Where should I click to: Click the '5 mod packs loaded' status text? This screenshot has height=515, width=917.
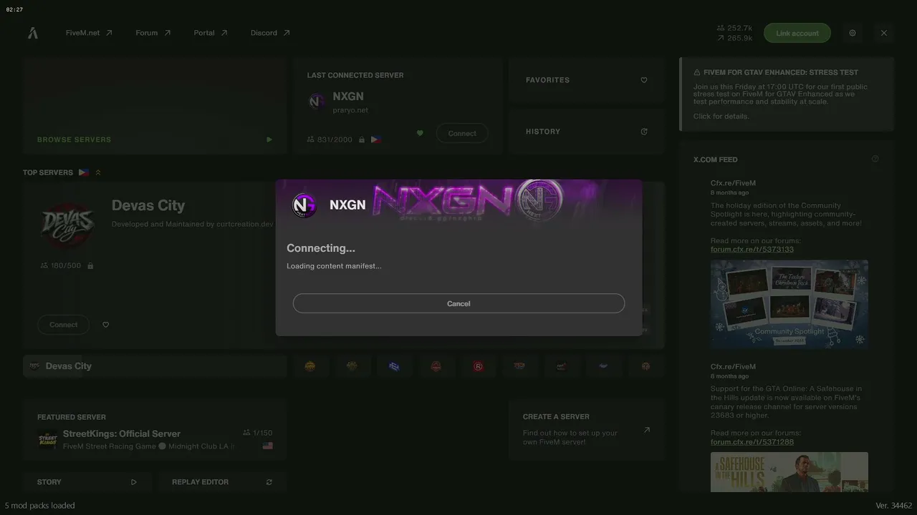pyautogui.click(x=40, y=506)
